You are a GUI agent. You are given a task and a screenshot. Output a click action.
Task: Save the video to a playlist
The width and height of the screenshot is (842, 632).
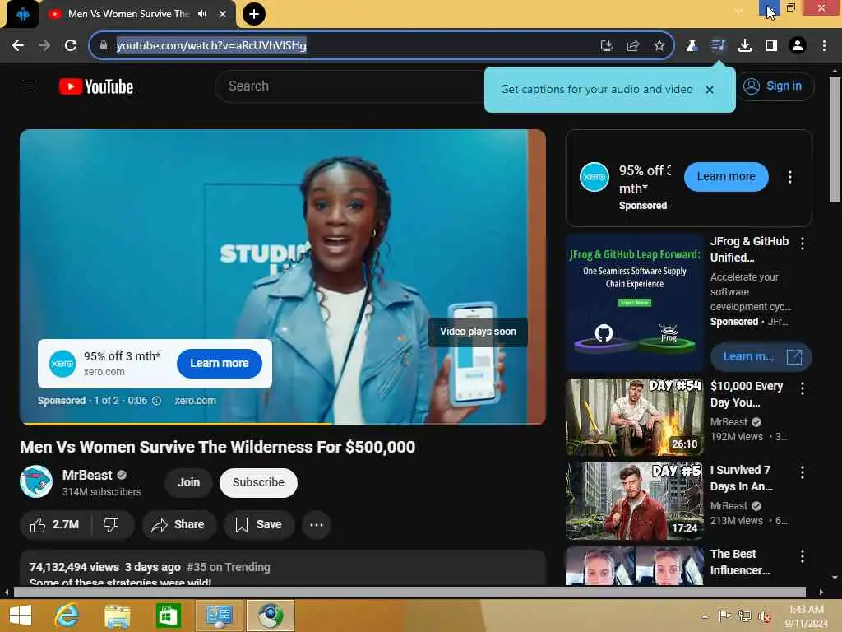[259, 524]
